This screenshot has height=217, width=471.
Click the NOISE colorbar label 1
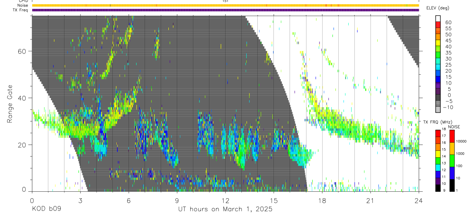(x=457, y=191)
